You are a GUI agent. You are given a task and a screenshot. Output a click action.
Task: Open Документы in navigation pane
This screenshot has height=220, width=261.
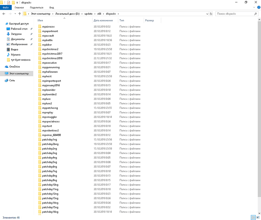(x=16, y=39)
